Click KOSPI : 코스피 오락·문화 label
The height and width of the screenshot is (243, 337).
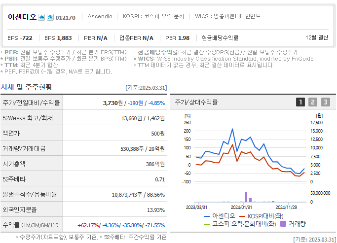pos(153,17)
